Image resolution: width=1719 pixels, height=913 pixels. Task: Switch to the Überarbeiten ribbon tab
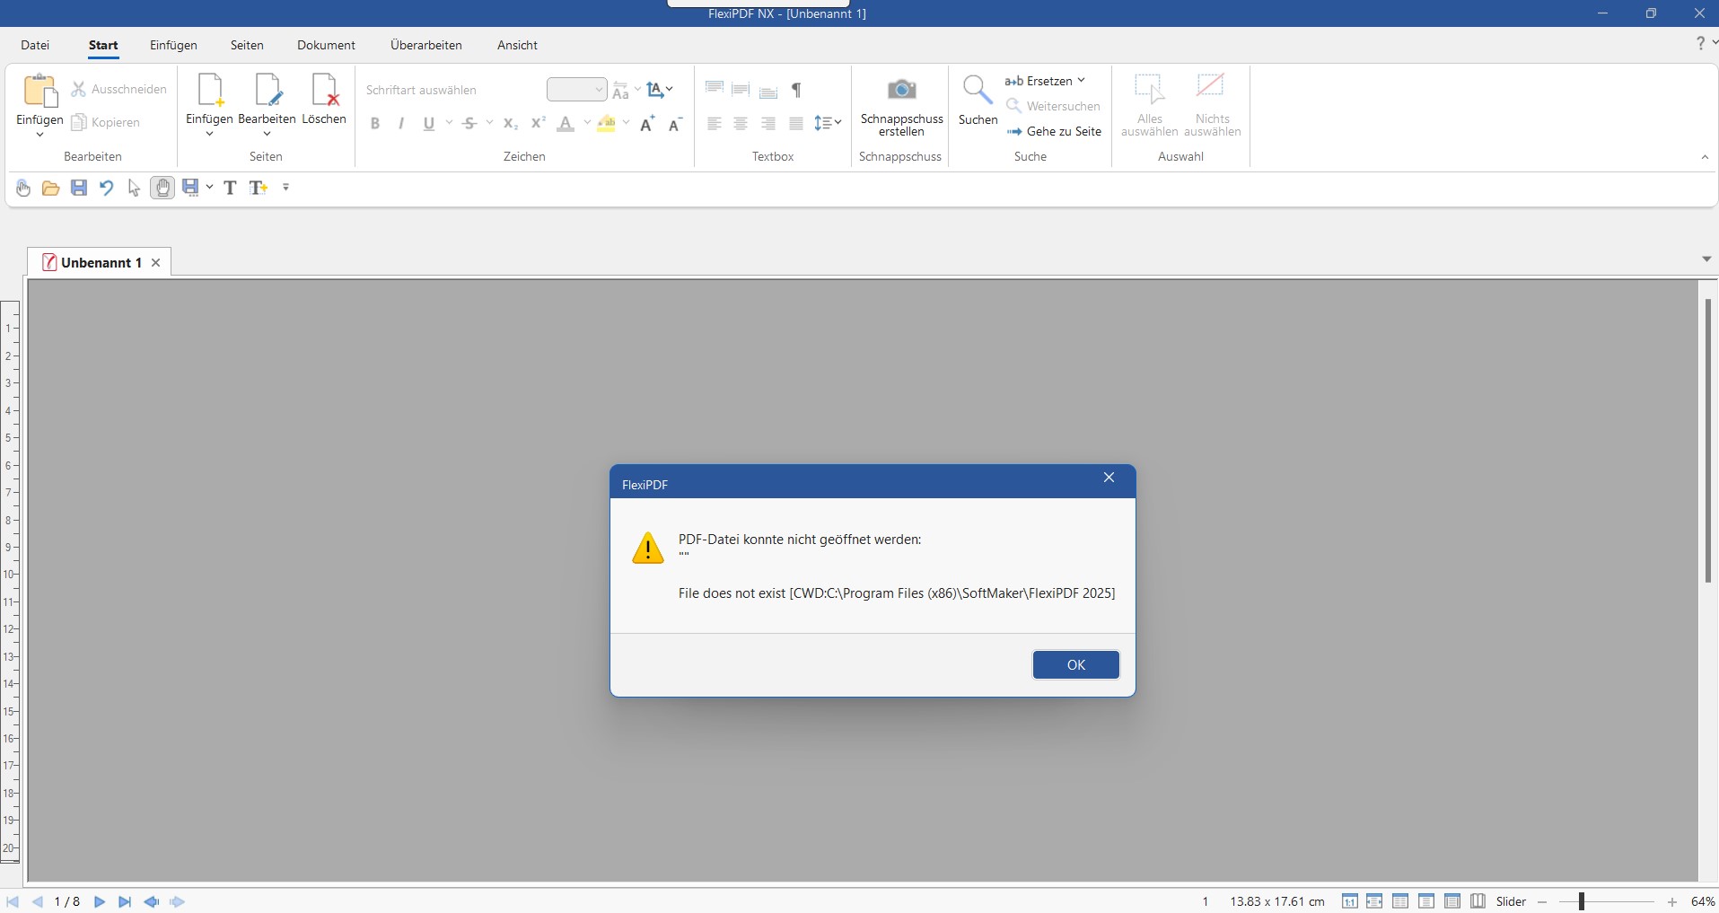tap(426, 45)
